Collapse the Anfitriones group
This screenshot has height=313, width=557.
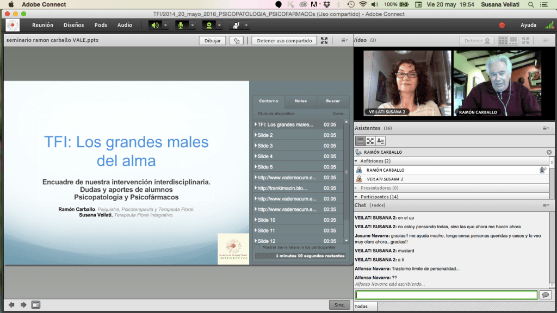click(x=356, y=161)
